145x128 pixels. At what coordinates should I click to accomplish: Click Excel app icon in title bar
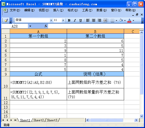[3, 4]
